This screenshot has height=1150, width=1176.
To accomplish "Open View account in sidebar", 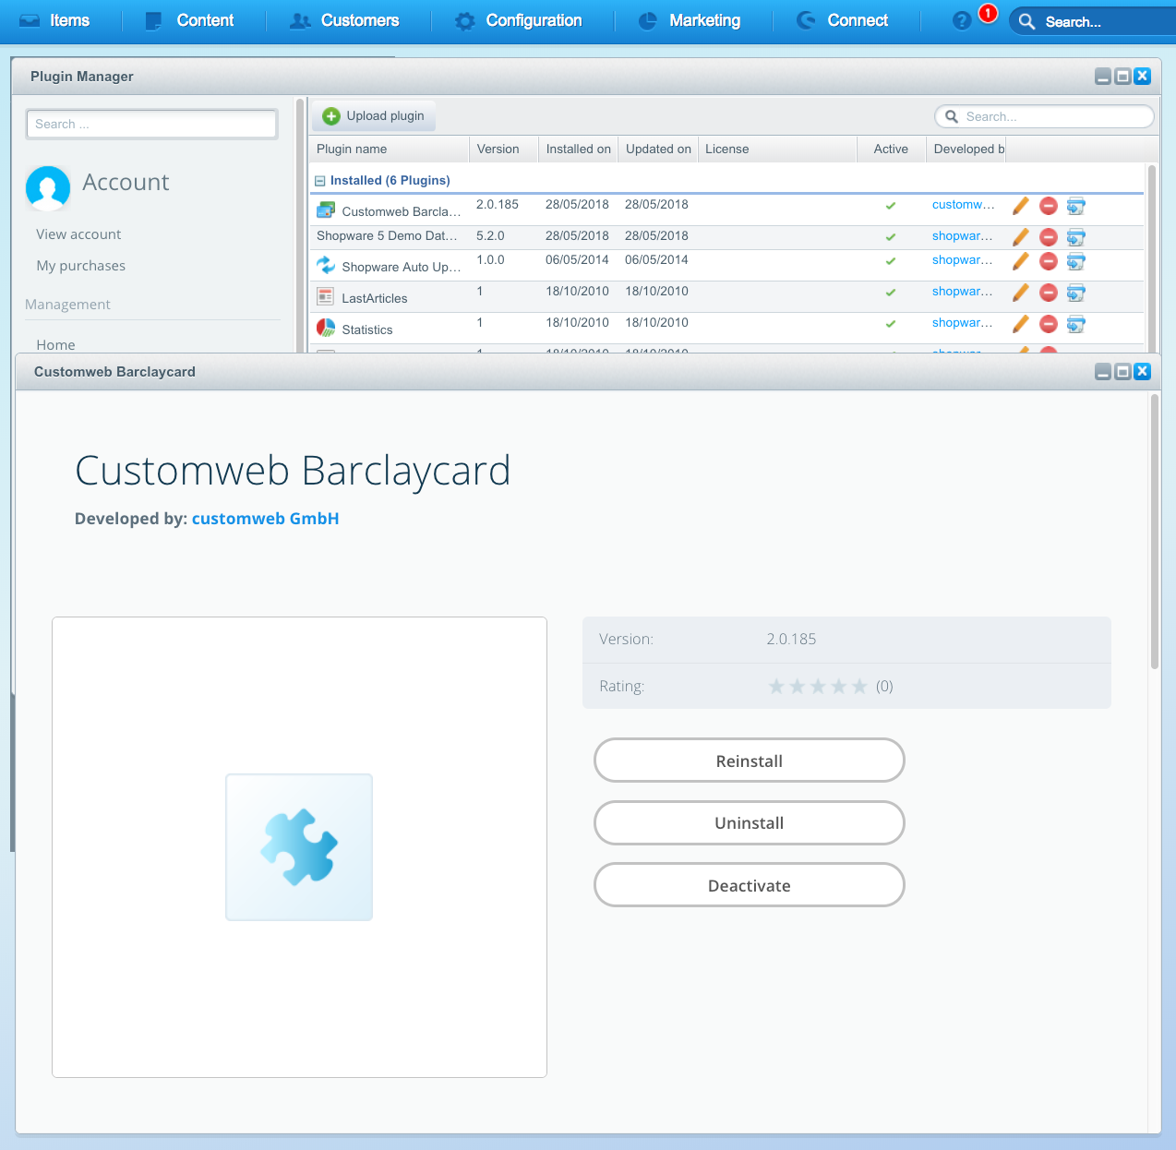I will 78,234.
